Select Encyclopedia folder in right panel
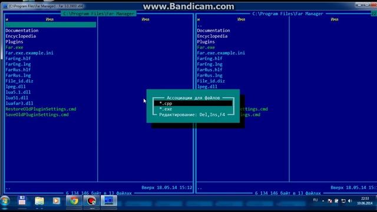Image resolution: width=377 pixels, height=212 pixels. tap(212, 36)
